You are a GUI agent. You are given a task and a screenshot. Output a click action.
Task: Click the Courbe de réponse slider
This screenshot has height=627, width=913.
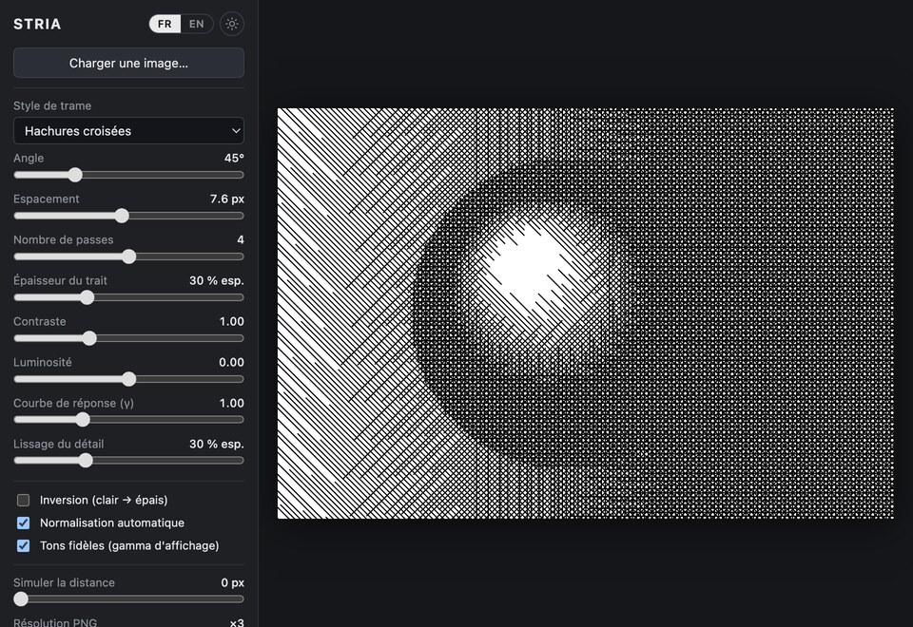[x=128, y=419]
